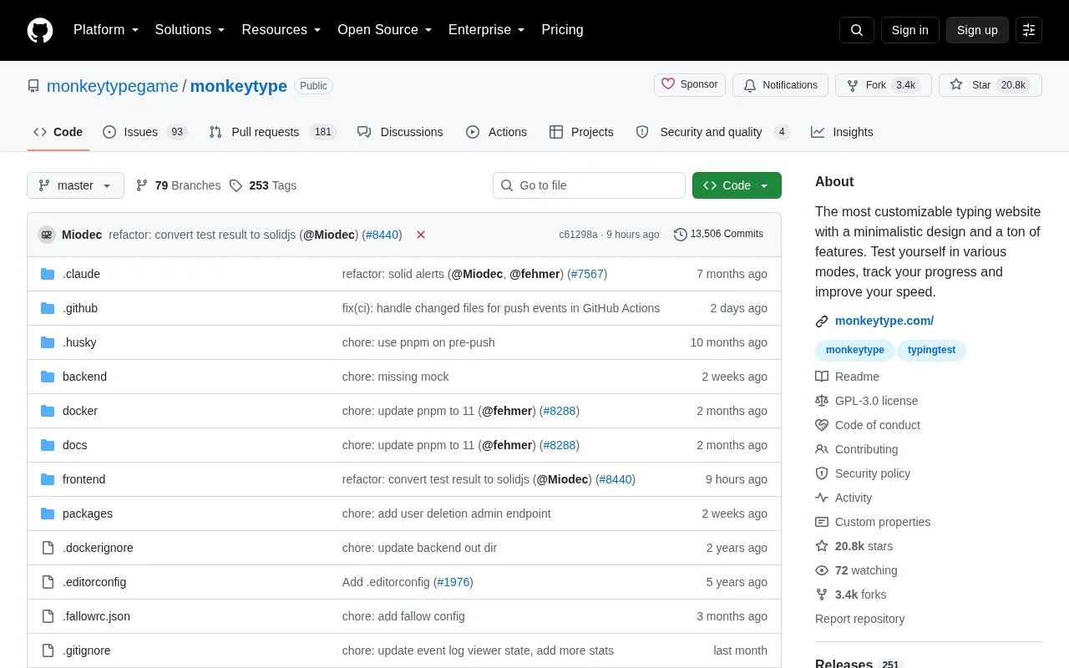Click the scale icon for GPL-3.0 license
Image resolution: width=1069 pixels, height=668 pixels.
(822, 401)
